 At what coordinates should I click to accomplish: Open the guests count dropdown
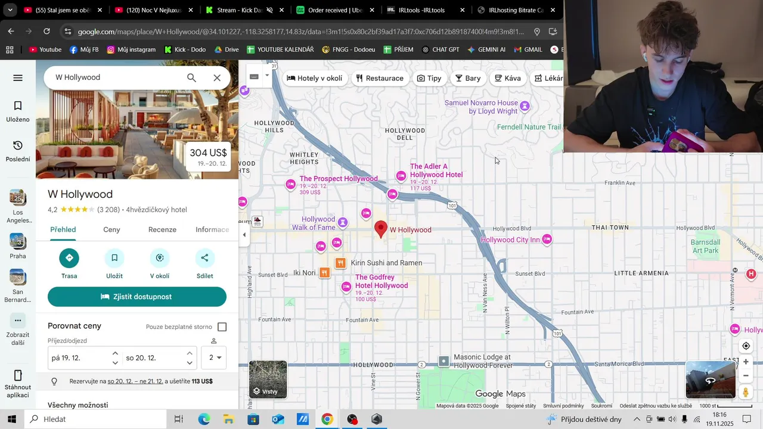click(x=213, y=357)
